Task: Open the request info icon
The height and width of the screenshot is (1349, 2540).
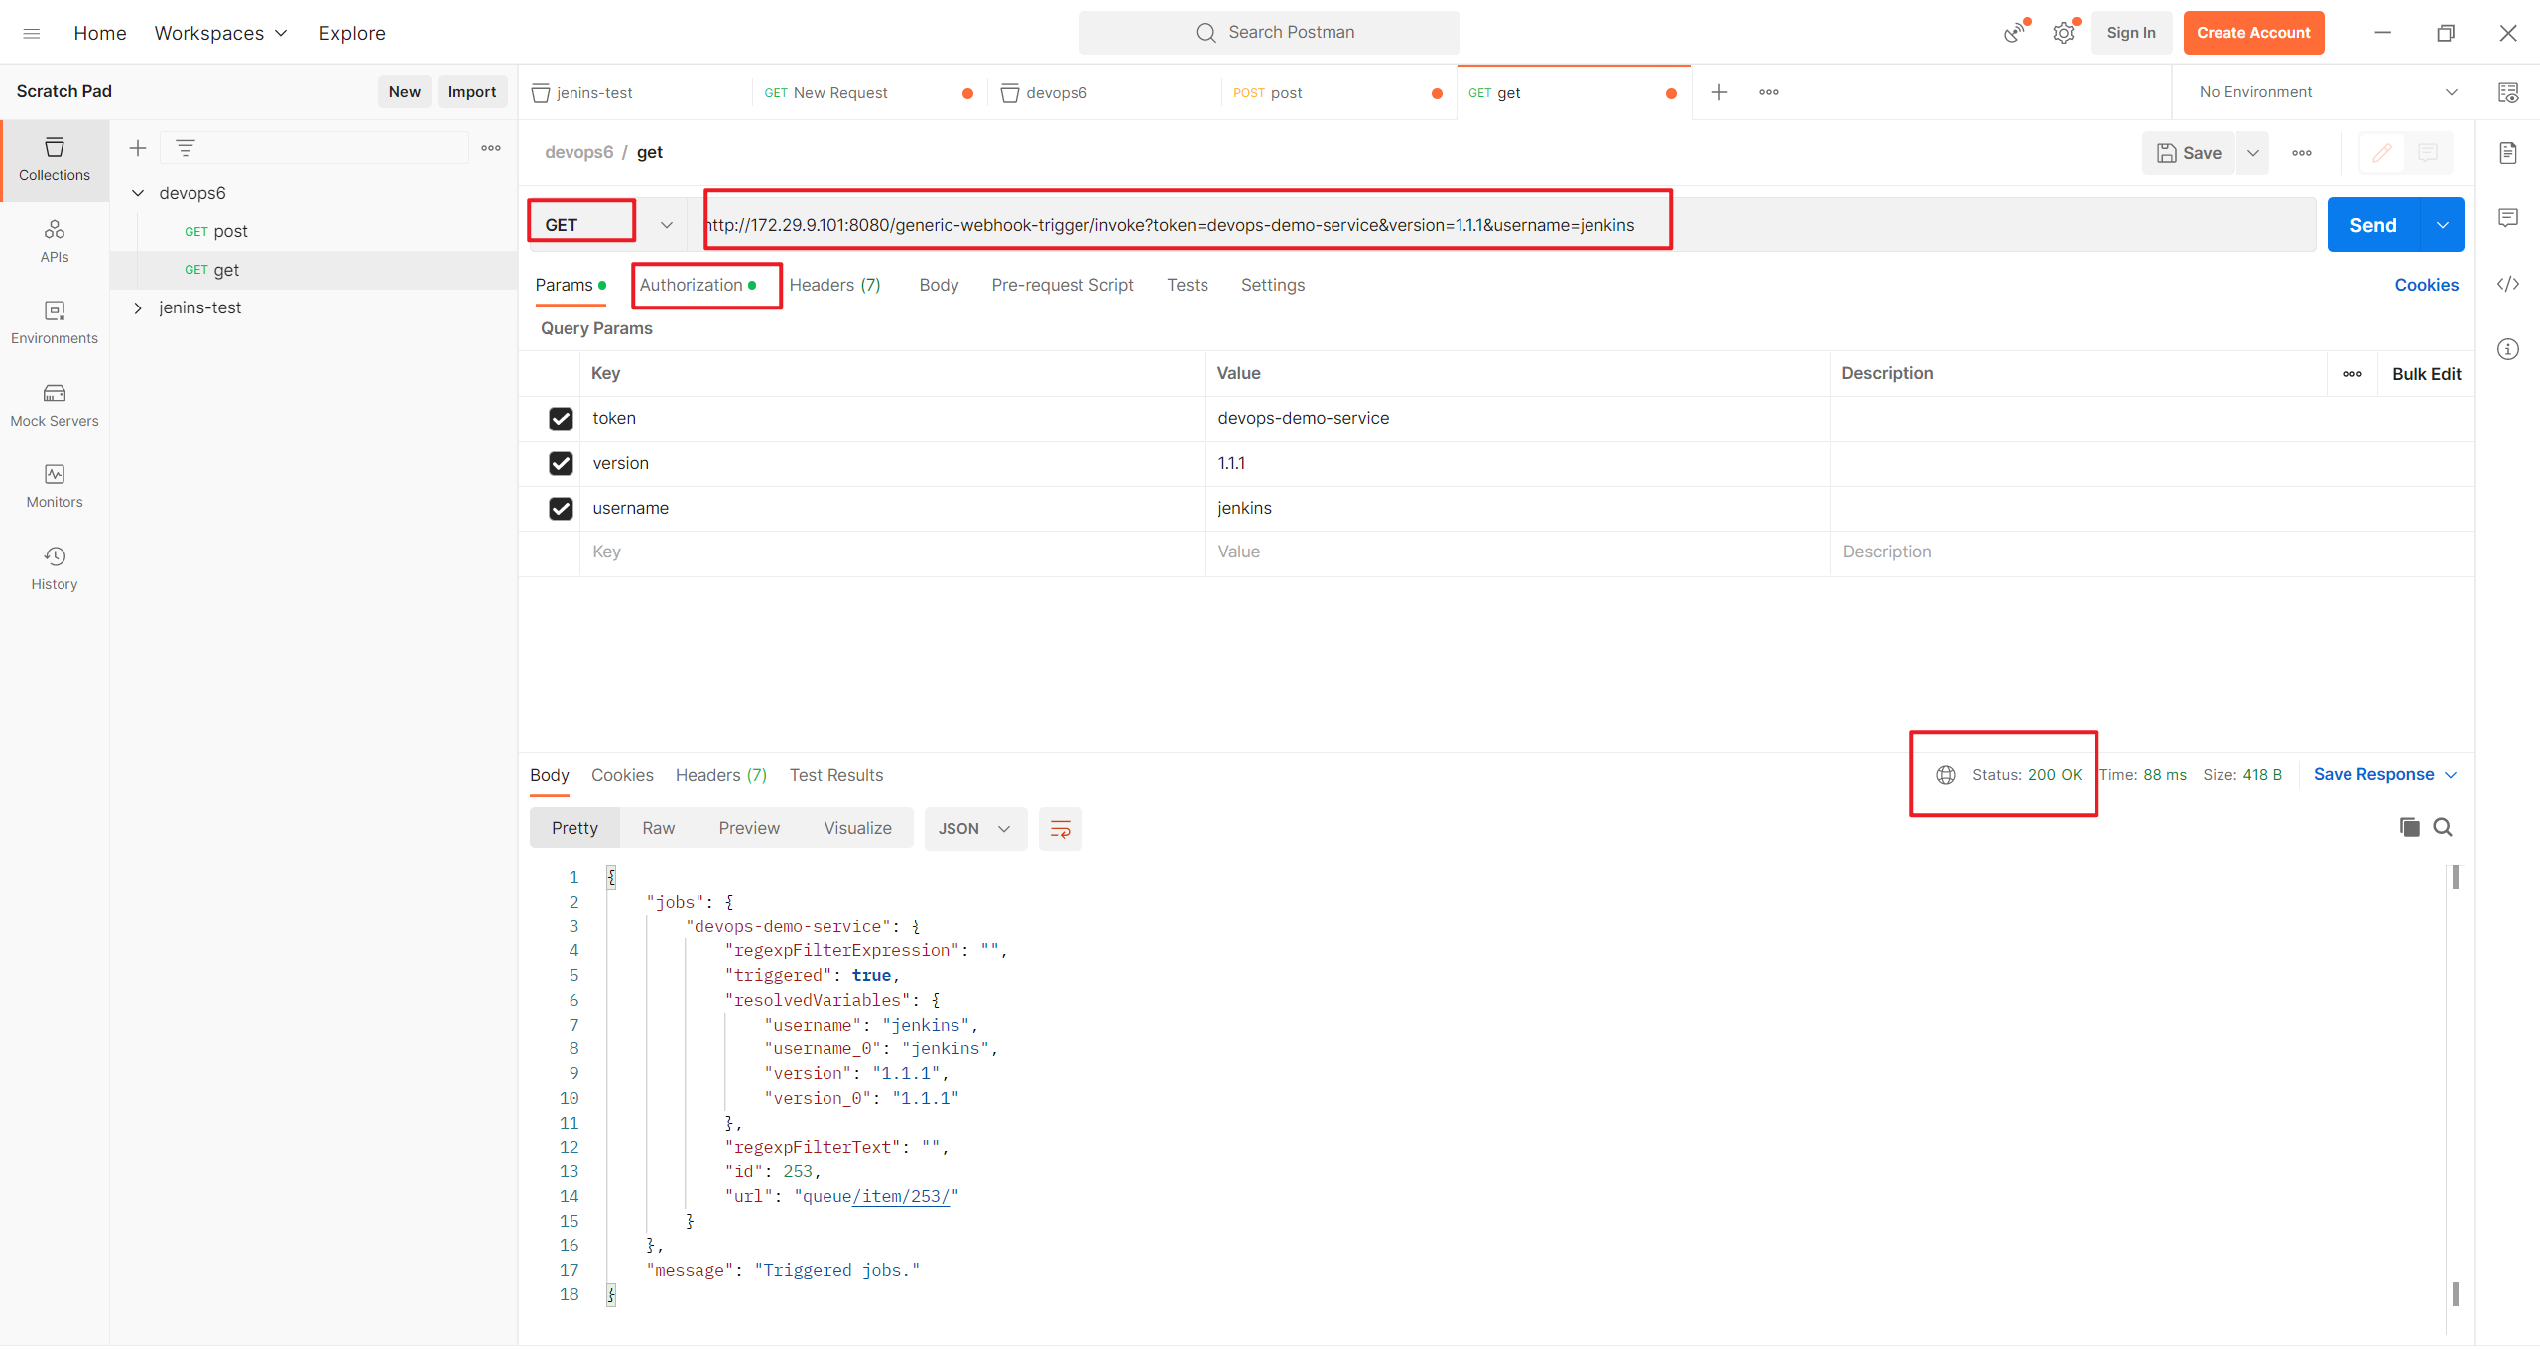Action: click(2507, 349)
